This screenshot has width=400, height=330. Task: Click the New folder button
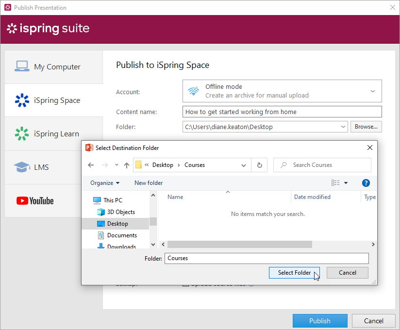tap(149, 183)
